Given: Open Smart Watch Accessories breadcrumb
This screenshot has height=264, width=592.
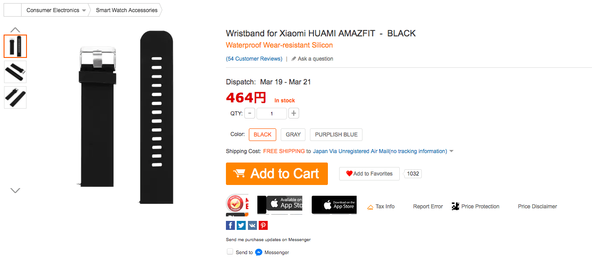Looking at the screenshot, I should click(x=127, y=10).
